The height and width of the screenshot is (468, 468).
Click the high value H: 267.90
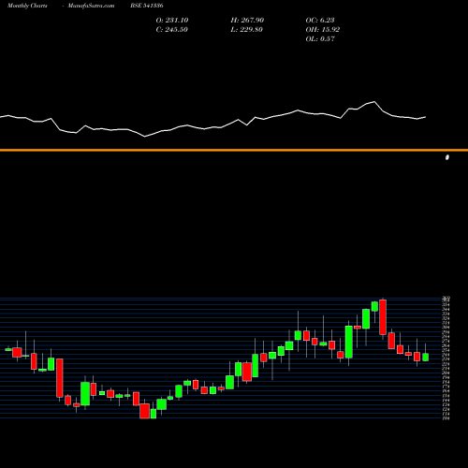point(247,20)
